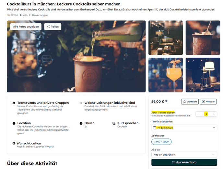This screenshot has height=169, width=223.
Task: Open the die Krake provider link
Action: pyautogui.click(x=13, y=15)
